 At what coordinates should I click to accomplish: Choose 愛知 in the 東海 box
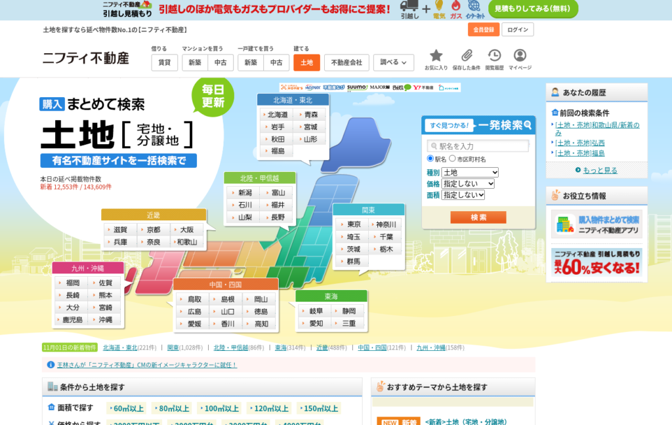(x=316, y=323)
